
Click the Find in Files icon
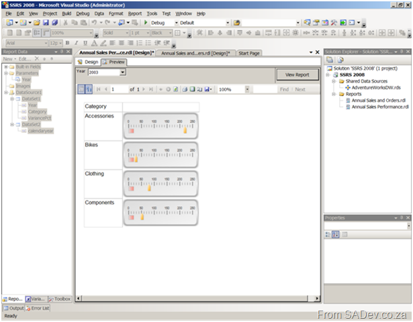[236, 23]
